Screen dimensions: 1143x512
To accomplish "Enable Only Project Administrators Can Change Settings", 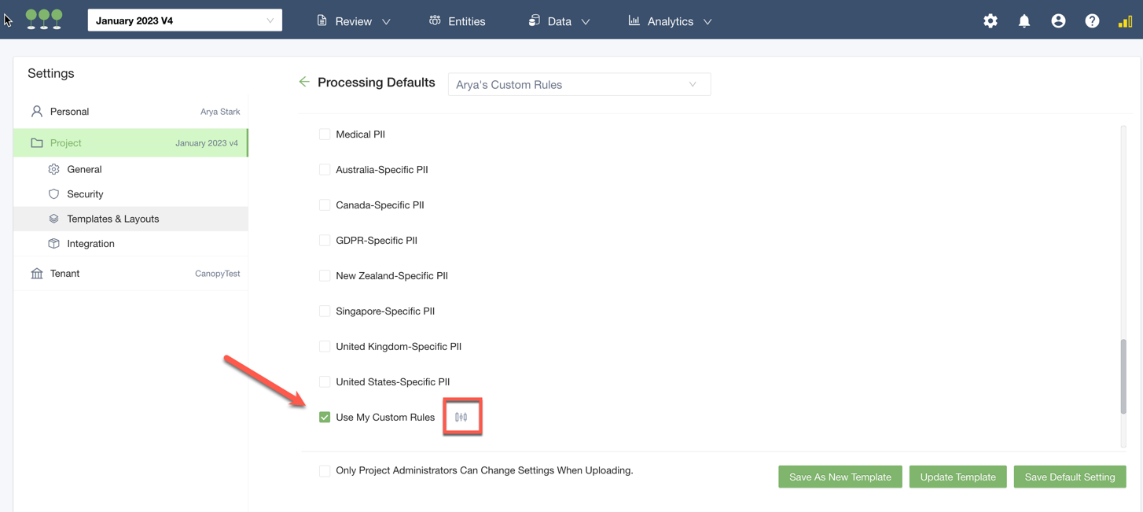I will click(x=325, y=471).
